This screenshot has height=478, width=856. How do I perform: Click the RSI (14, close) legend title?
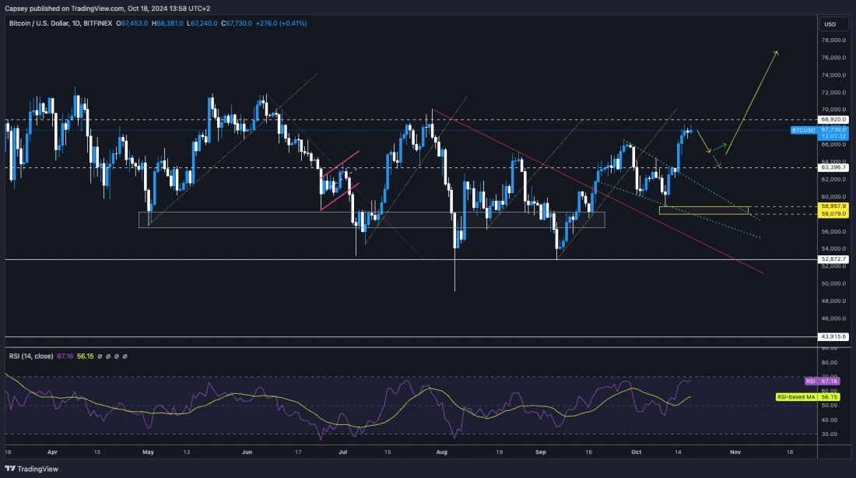31,355
